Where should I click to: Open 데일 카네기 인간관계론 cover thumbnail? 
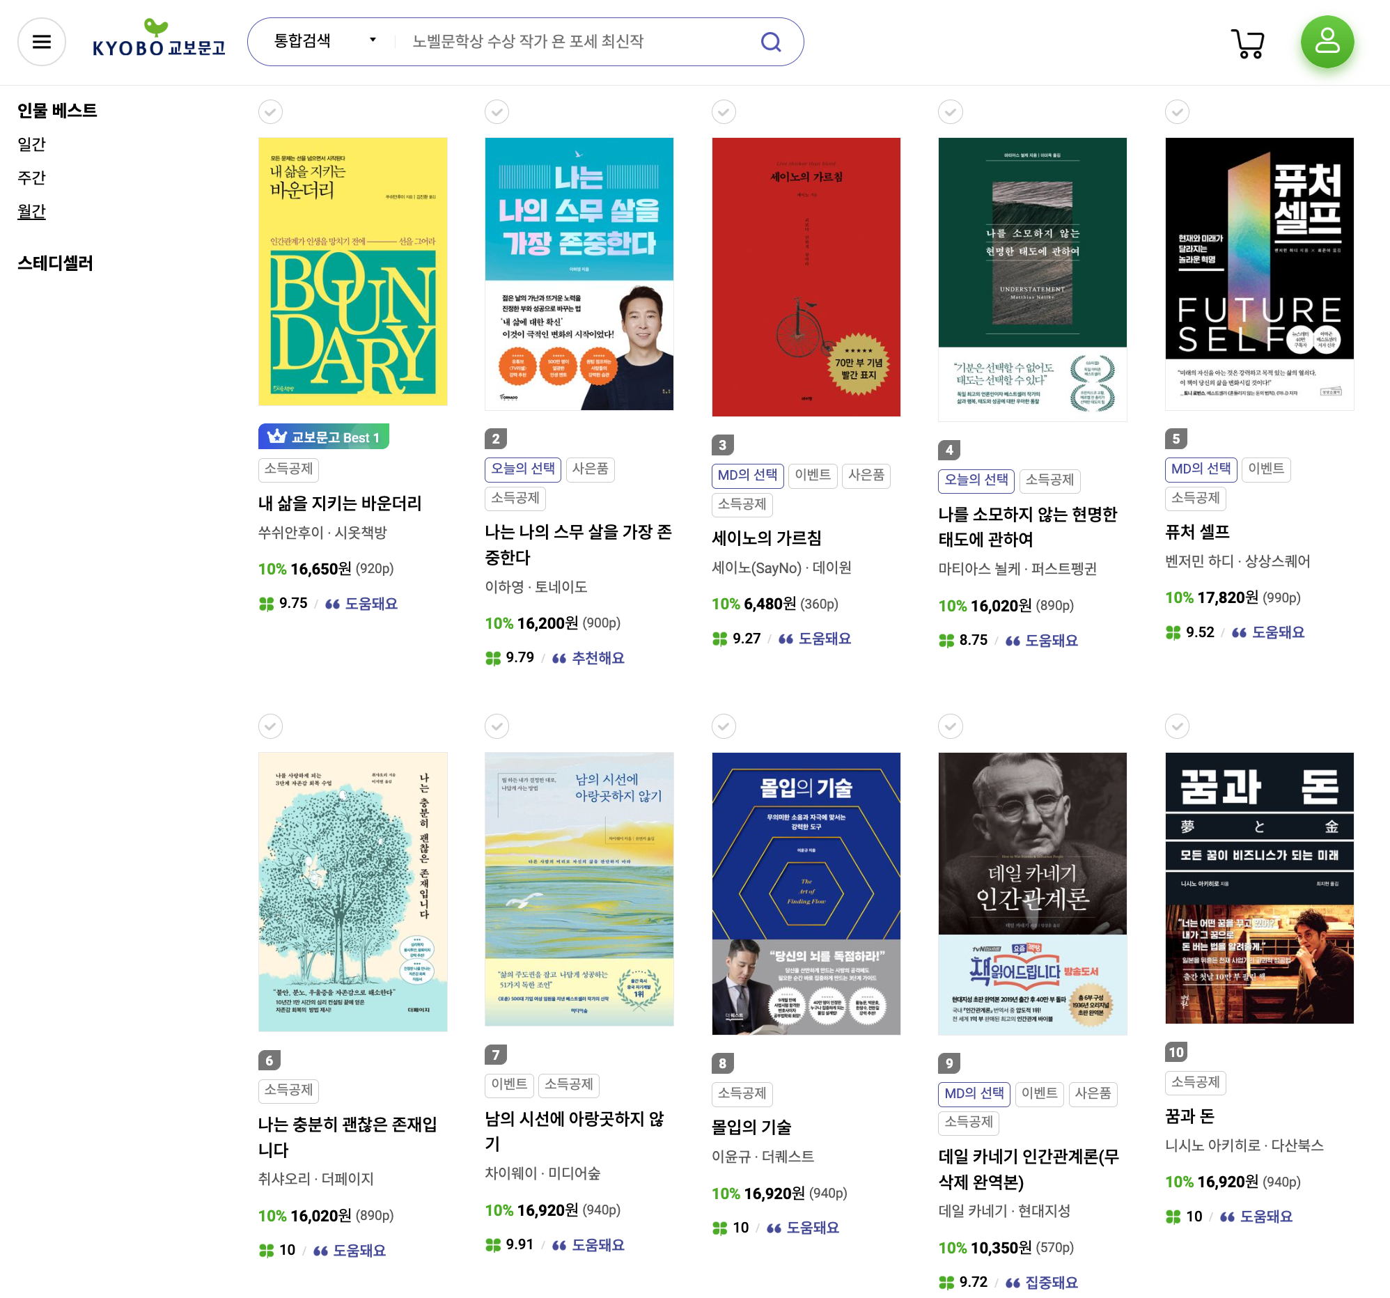1032,893
